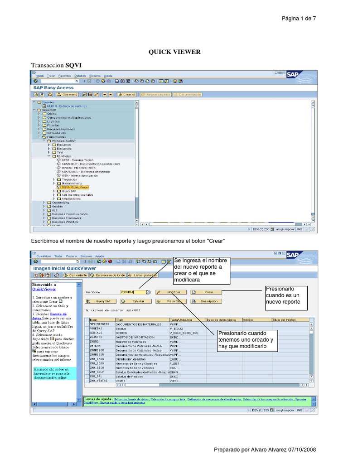348x464 pixels.
Task: Expand the Finanzas folder
Action: click(x=39, y=125)
